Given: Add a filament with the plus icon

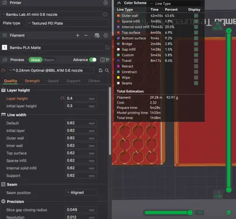Looking at the screenshot, I should click(x=77, y=36).
